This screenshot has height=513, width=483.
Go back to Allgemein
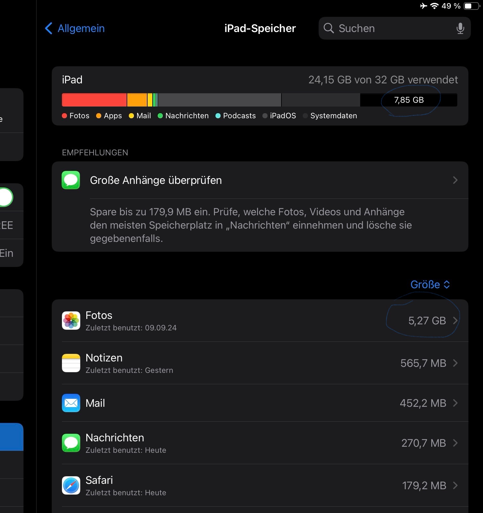75,29
